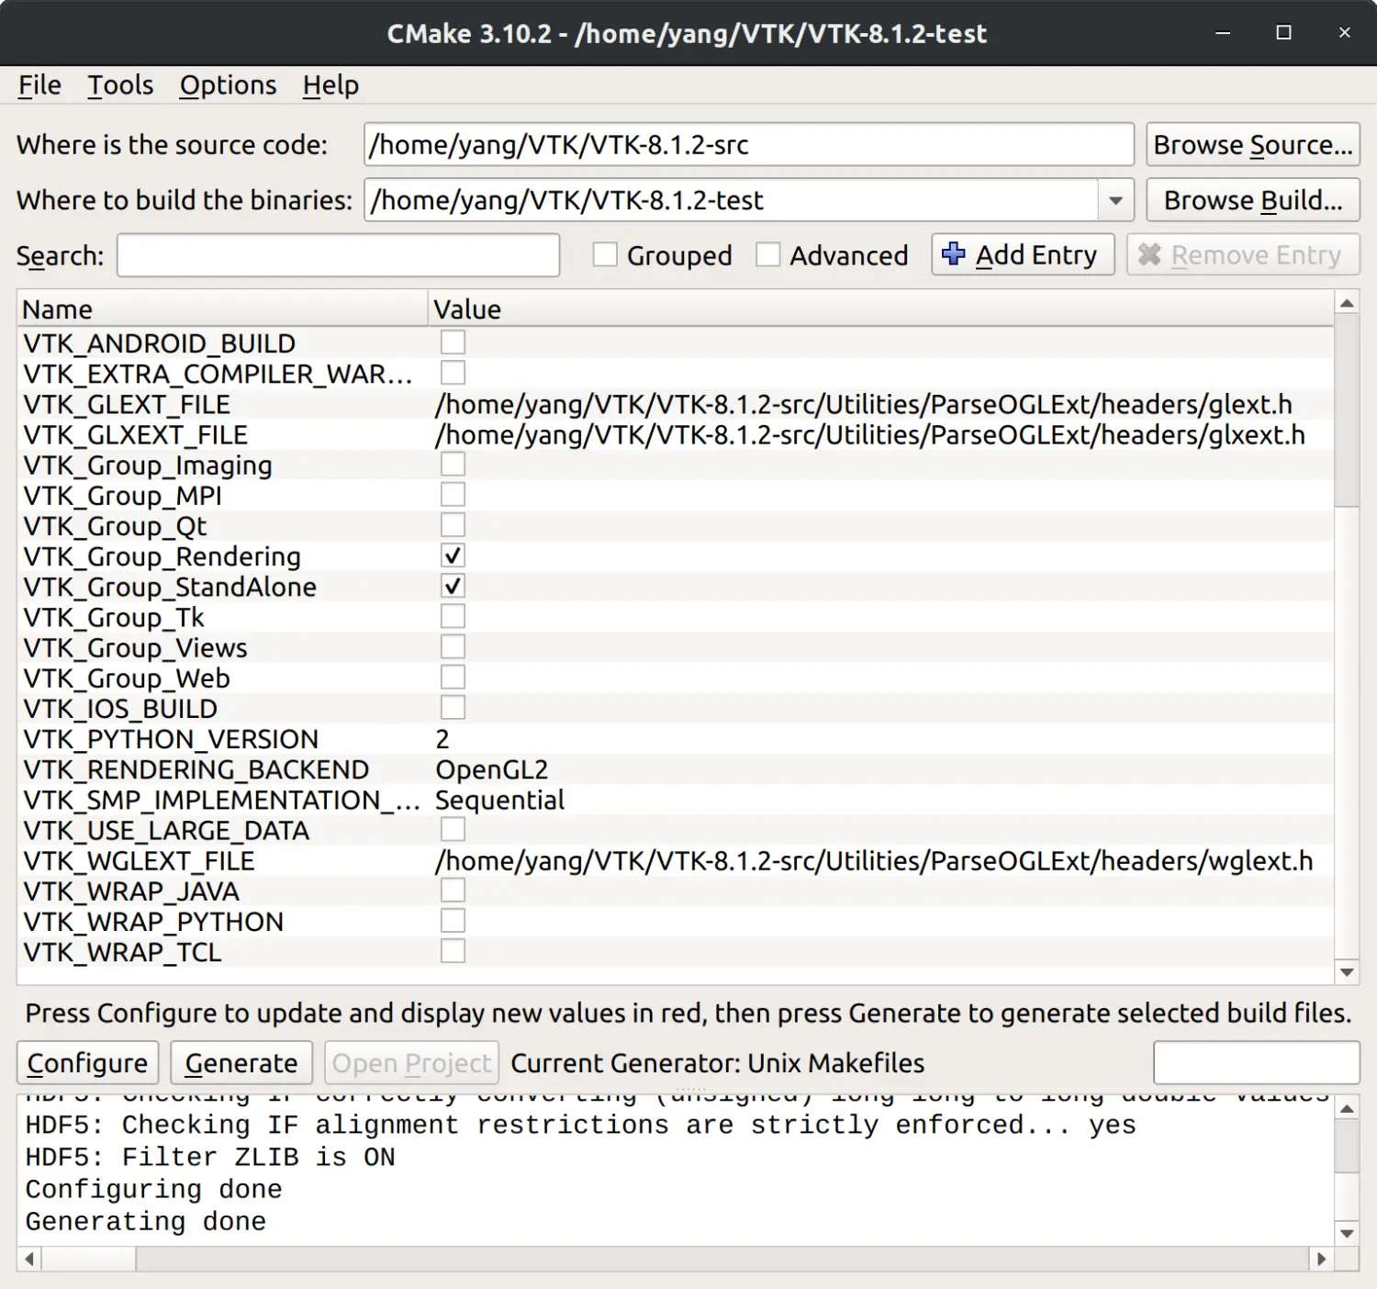Toggle the VTK_Group_MPI checkbox

453,495
